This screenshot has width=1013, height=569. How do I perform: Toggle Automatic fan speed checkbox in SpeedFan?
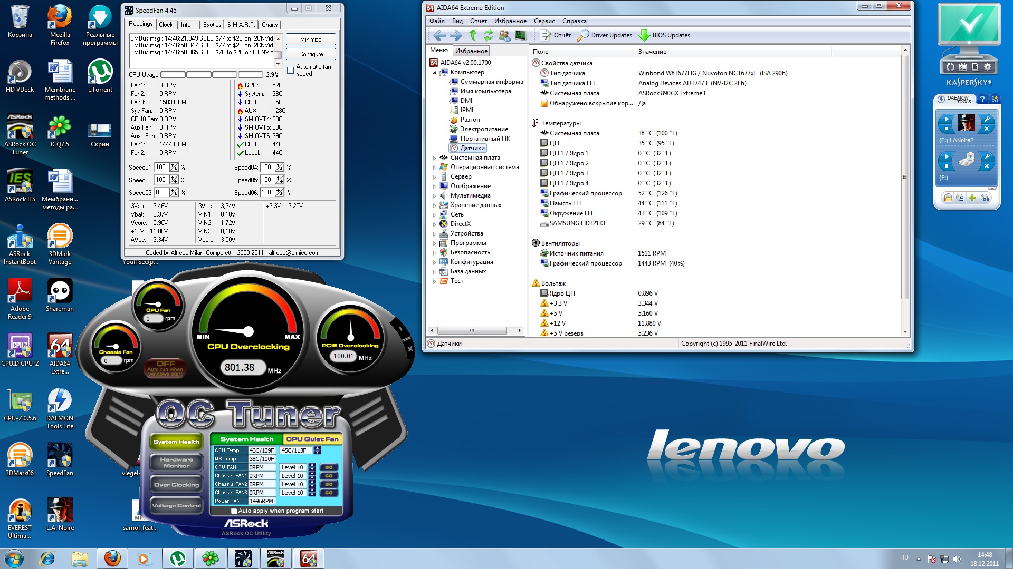point(290,70)
